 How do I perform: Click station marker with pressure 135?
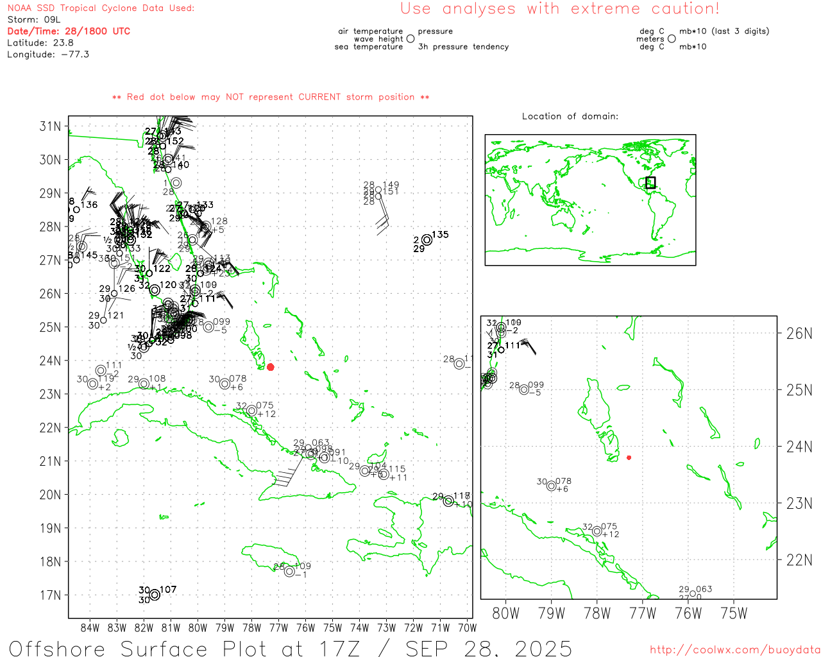click(x=427, y=240)
